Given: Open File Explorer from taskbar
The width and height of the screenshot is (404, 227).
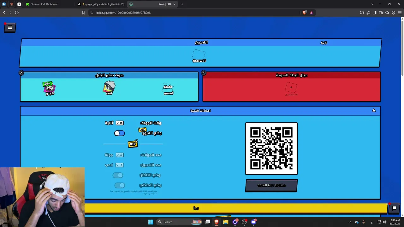Looking at the screenshot, I should [226, 222].
